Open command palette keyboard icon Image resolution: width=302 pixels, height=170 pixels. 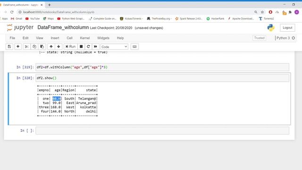pyautogui.click(x=134, y=47)
